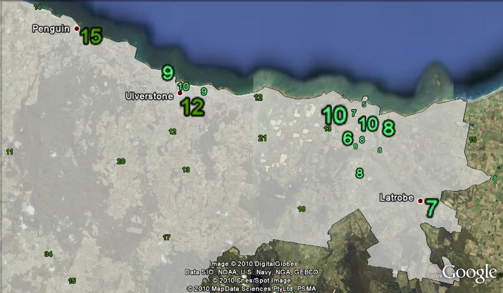Click the MapData Sciences PtyLtd, PSMA attribution
503x293 pixels.
click(x=251, y=289)
